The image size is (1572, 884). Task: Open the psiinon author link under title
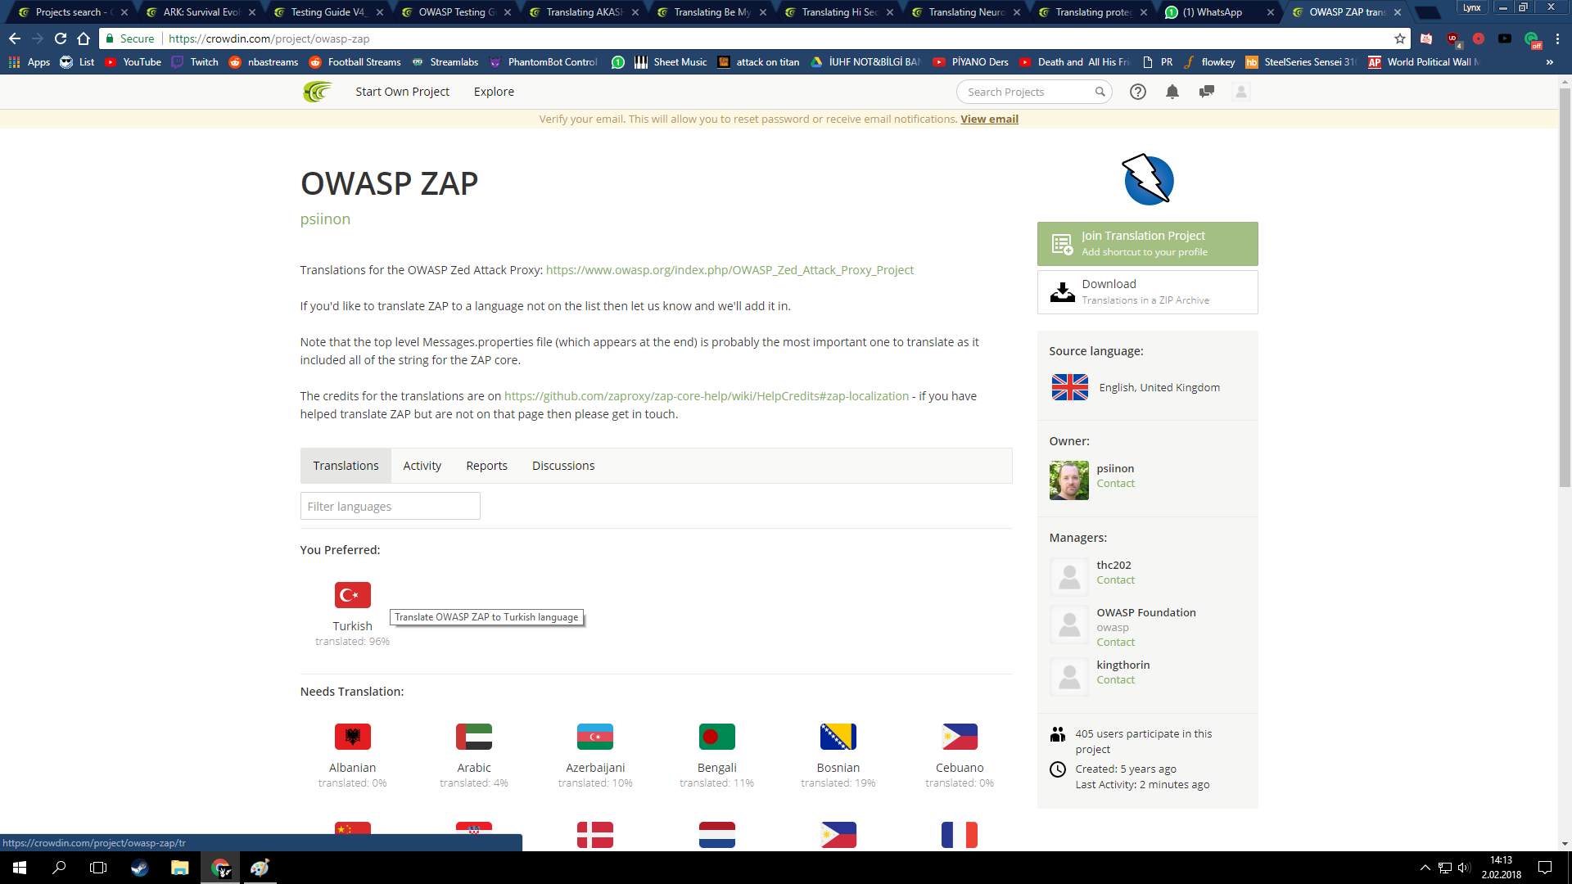click(x=325, y=219)
